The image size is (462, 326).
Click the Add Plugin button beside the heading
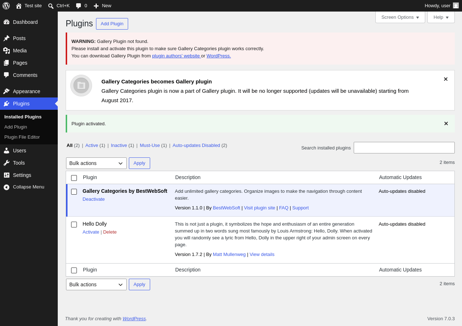pos(112,24)
